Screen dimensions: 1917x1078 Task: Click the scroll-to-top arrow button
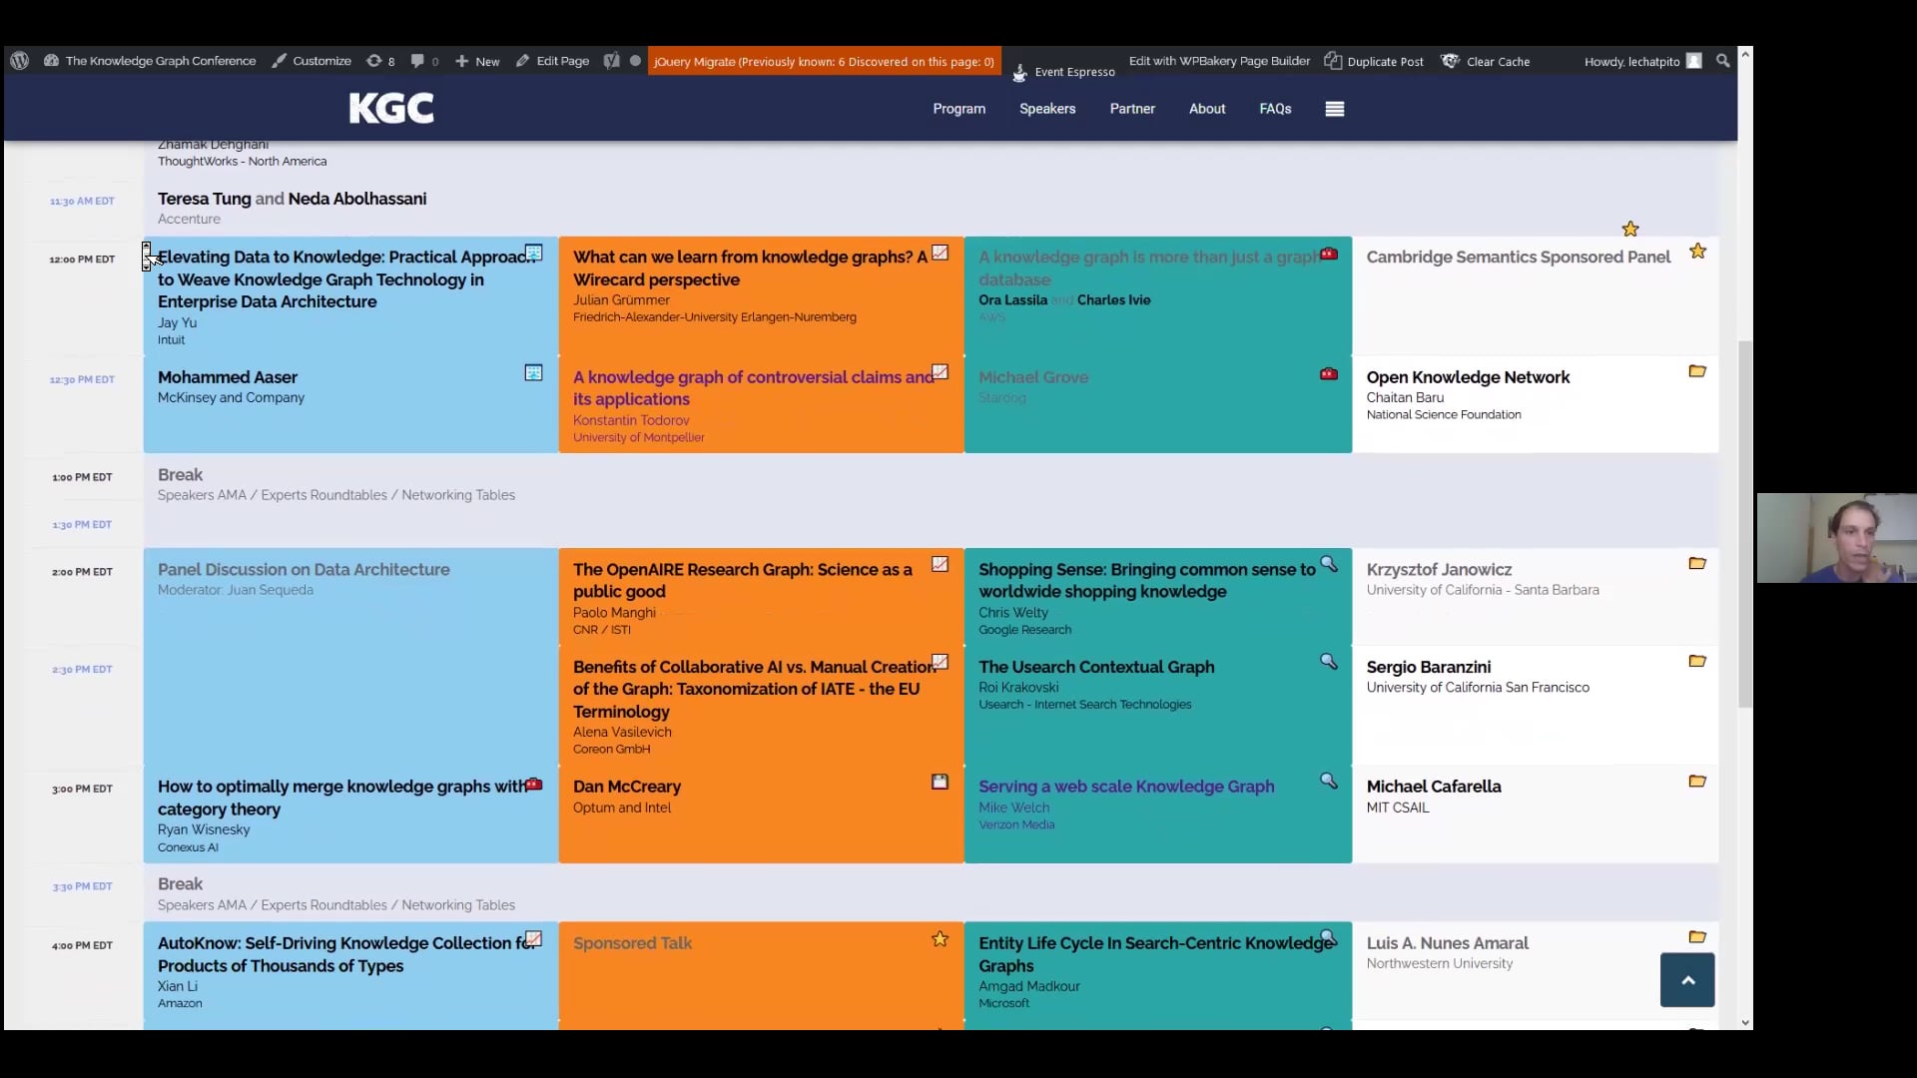(x=1686, y=980)
